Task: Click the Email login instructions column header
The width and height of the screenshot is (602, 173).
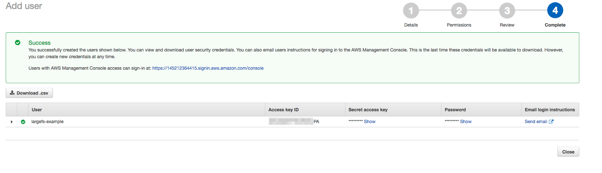Action: point(549,110)
